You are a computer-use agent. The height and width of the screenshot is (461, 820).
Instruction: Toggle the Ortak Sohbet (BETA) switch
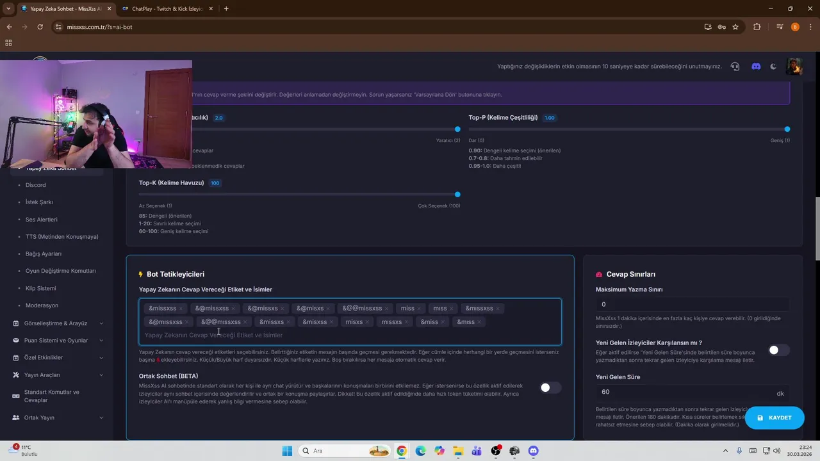[549, 387]
